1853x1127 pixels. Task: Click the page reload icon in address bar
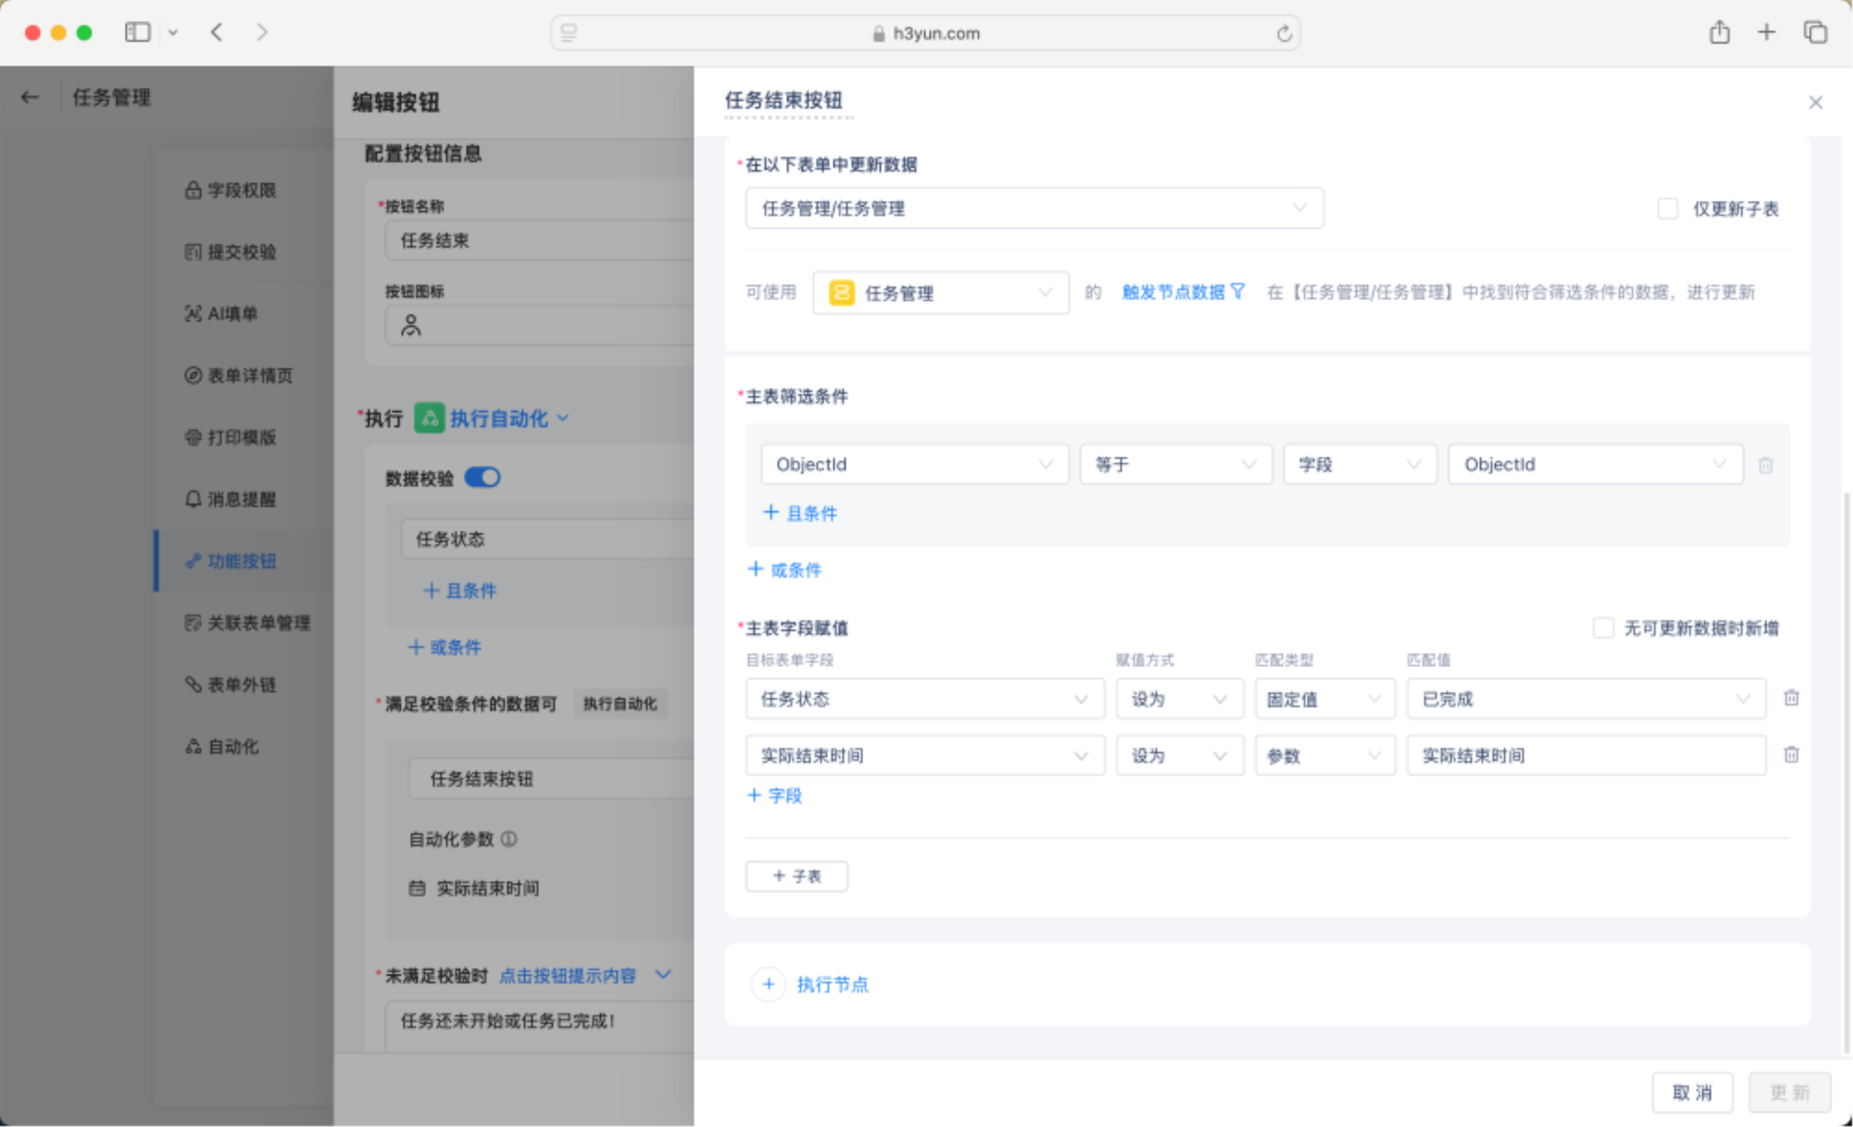click(1284, 33)
